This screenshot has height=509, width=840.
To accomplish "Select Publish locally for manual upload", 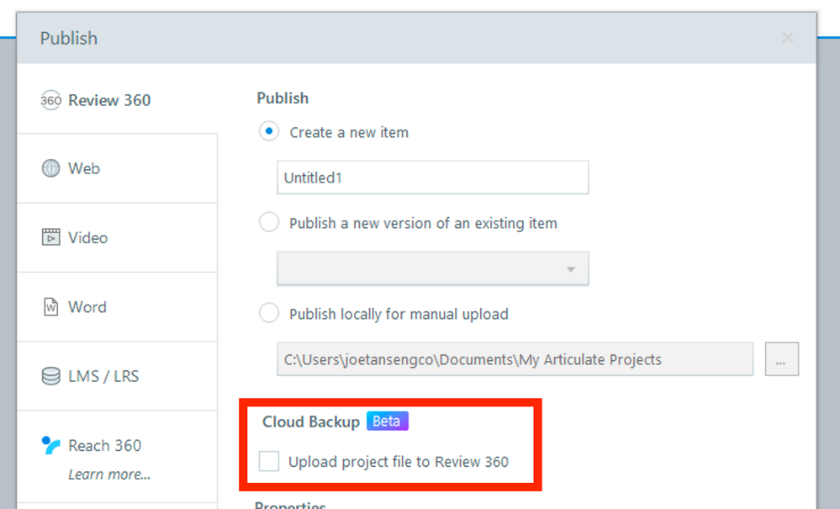I will point(269,314).
